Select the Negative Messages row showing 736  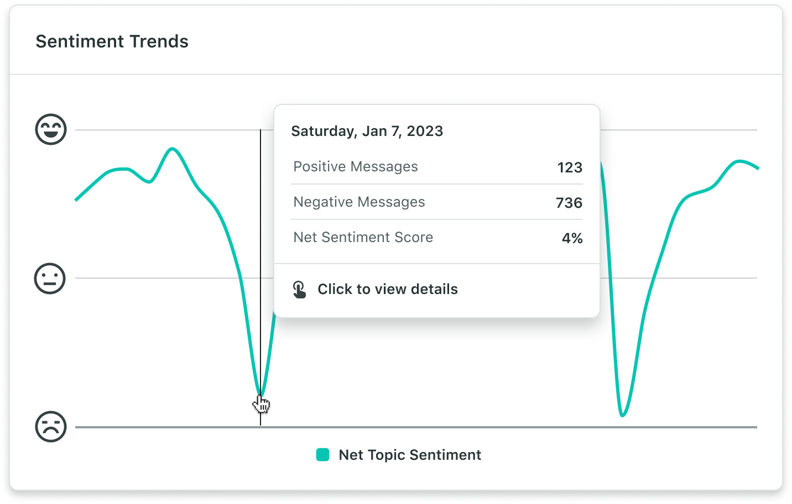point(437,202)
